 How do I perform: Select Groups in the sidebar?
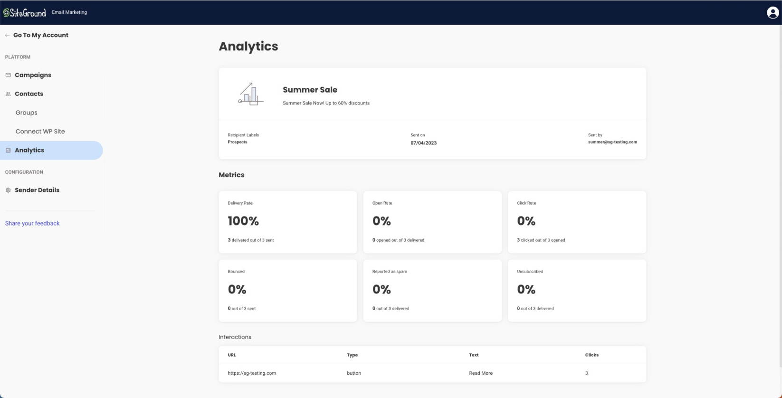pos(27,113)
